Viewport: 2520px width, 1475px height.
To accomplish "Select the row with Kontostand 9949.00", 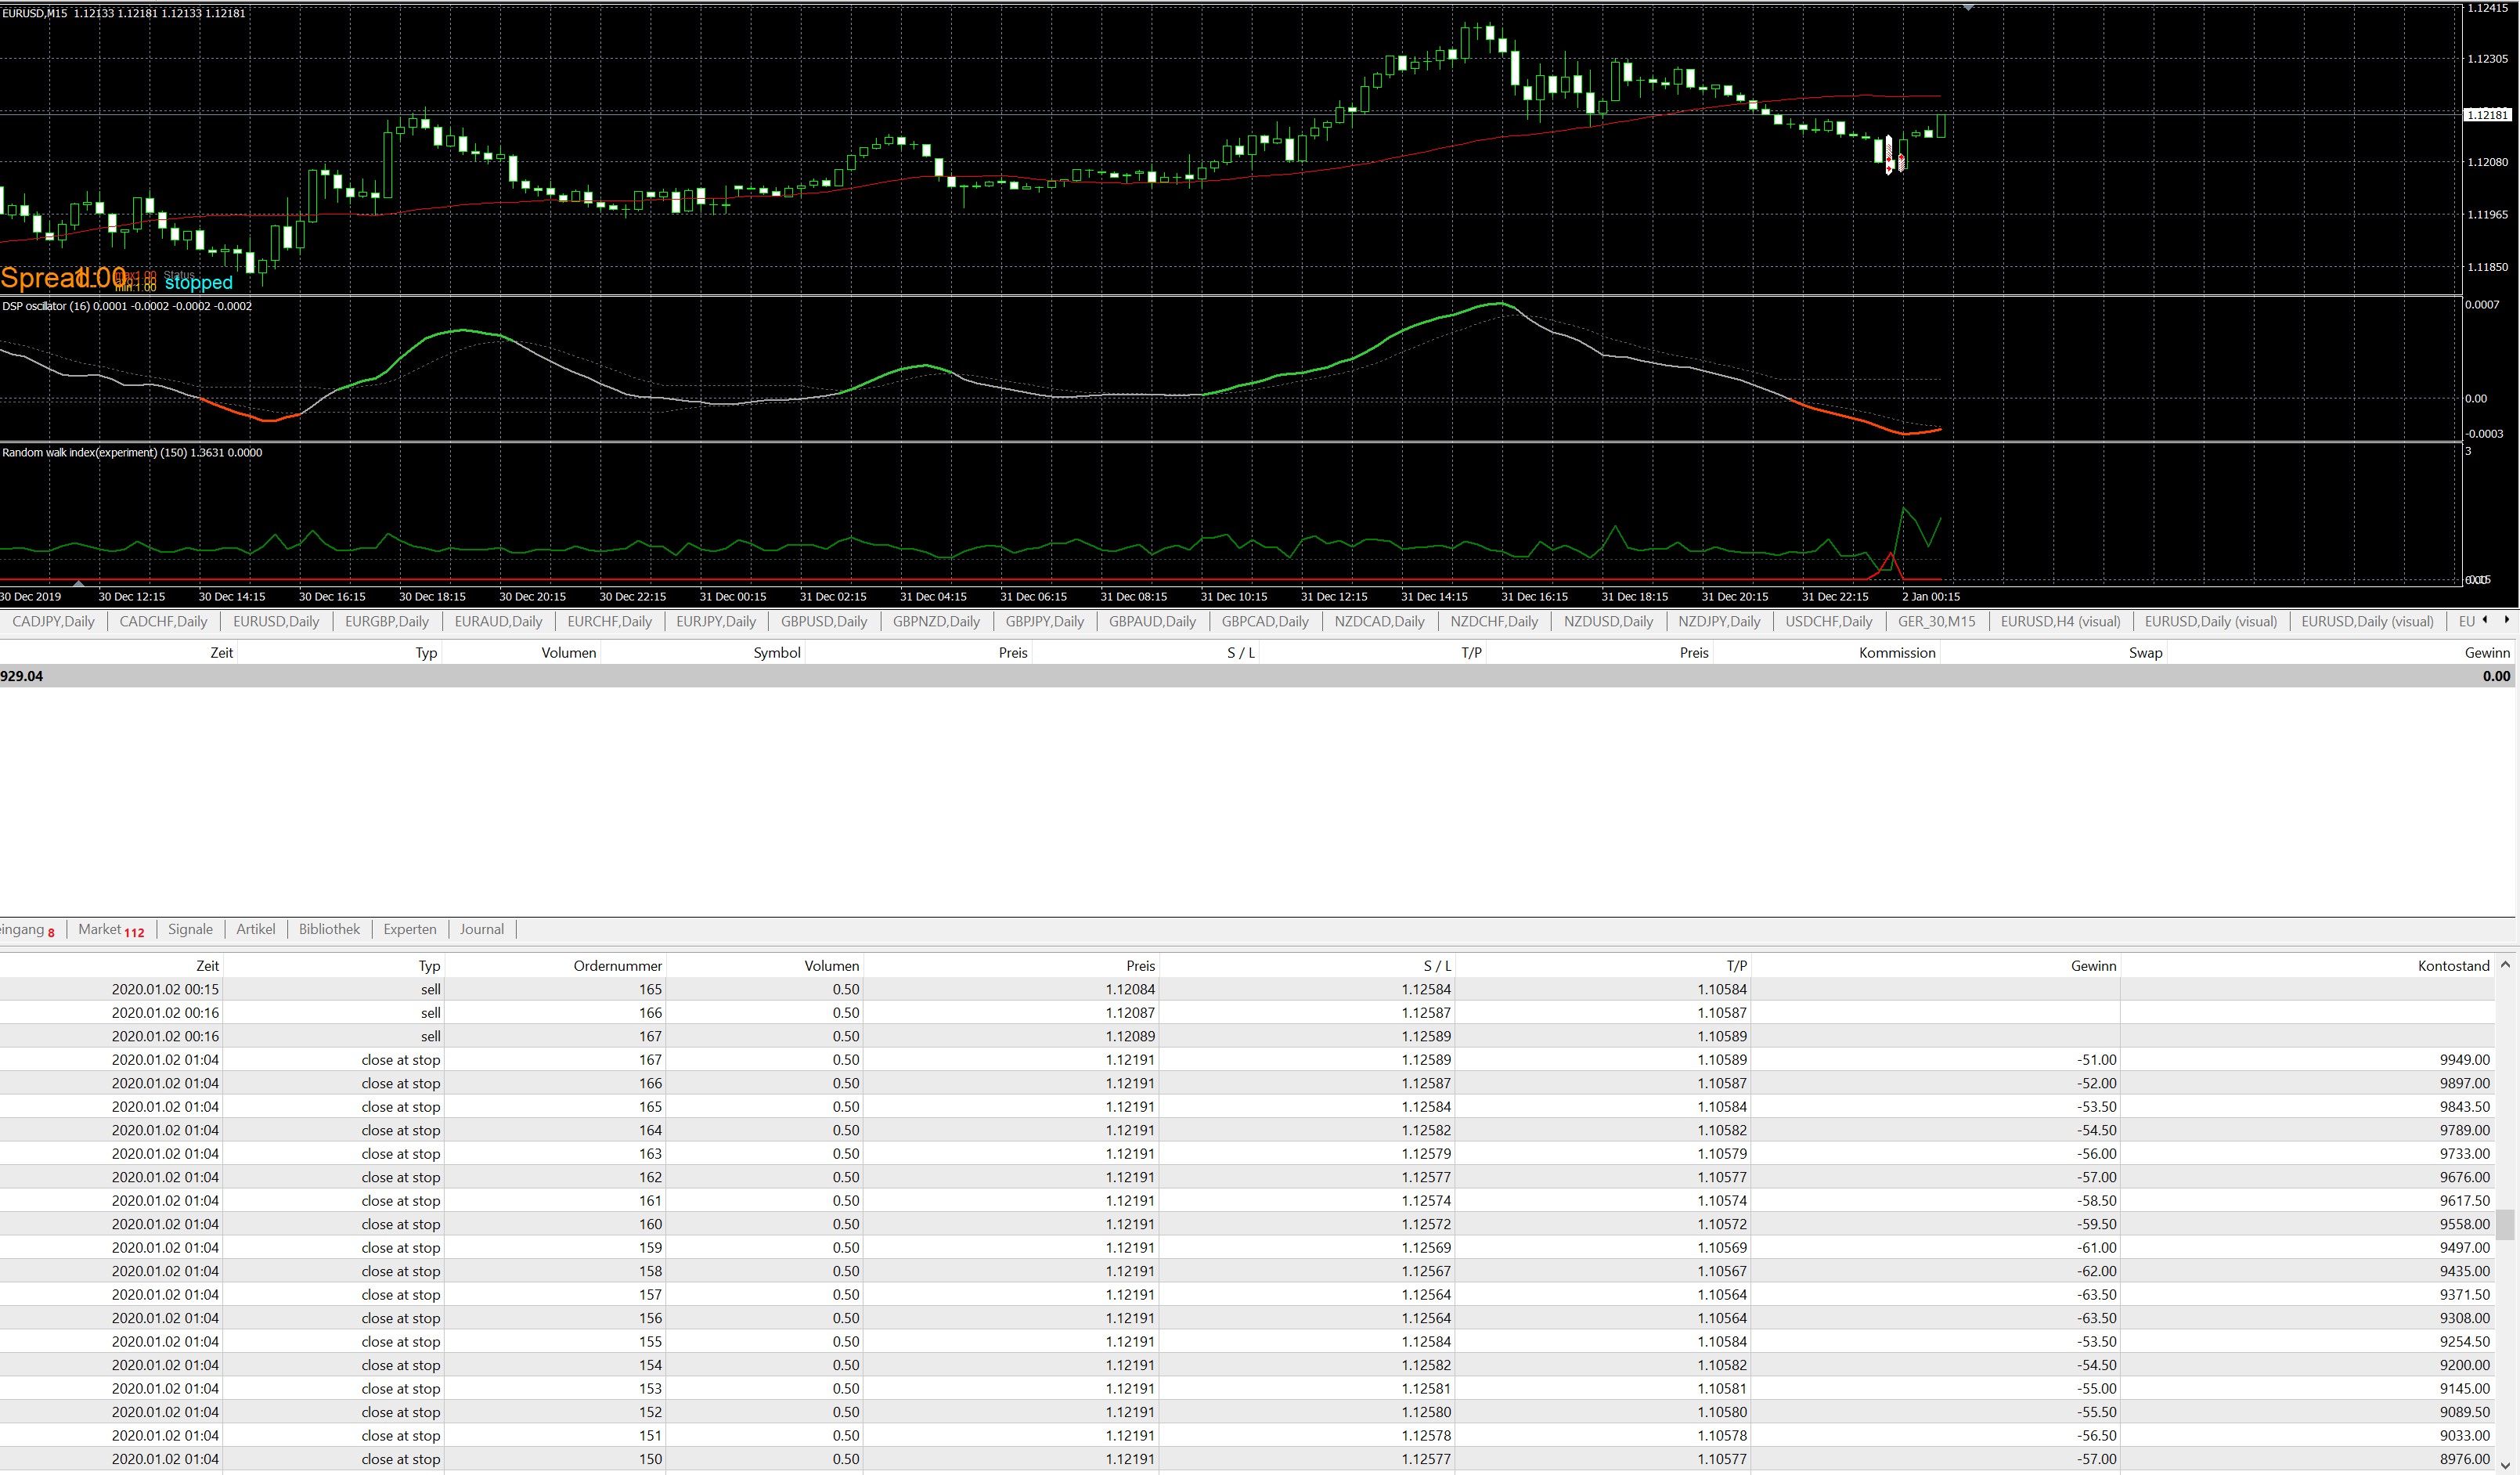I will 1247,1059.
